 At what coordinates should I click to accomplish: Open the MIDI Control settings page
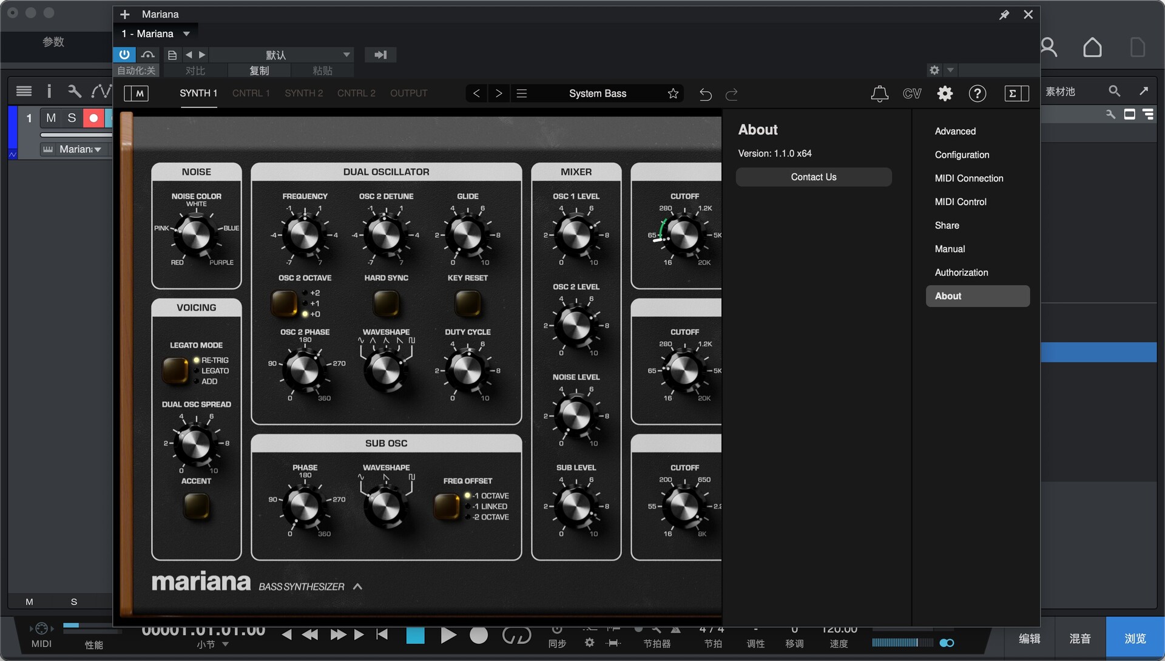[960, 202]
